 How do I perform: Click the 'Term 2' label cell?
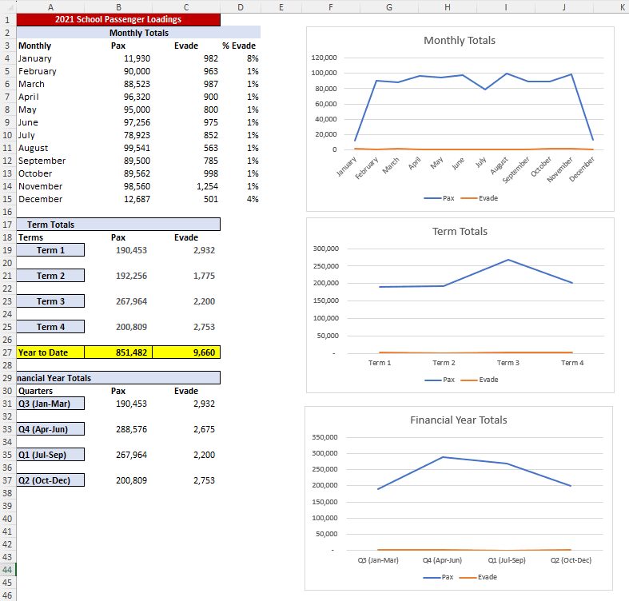click(x=50, y=276)
